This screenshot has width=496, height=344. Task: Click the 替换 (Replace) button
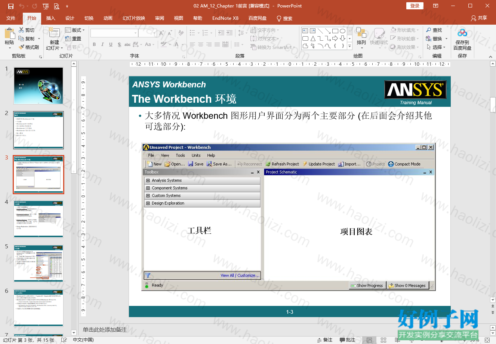[x=434, y=38]
